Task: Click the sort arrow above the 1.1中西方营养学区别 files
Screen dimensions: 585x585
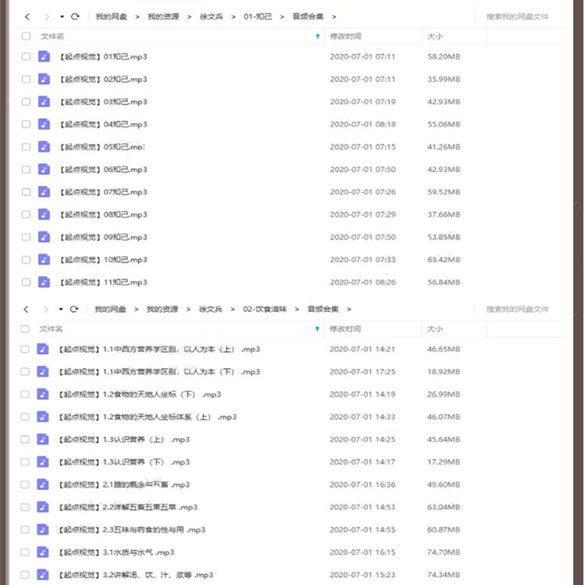Action: [x=317, y=329]
